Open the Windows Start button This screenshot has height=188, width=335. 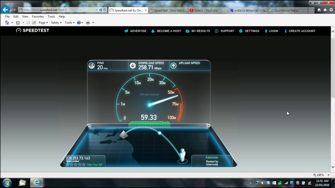[7, 183]
